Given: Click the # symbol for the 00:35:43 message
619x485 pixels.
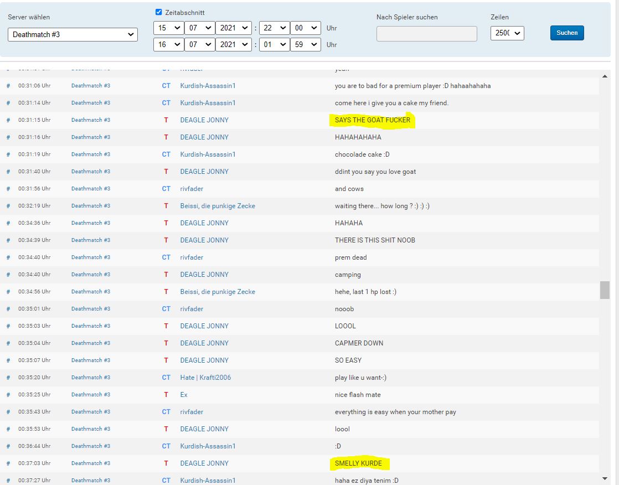Looking at the screenshot, I should tap(8, 412).
